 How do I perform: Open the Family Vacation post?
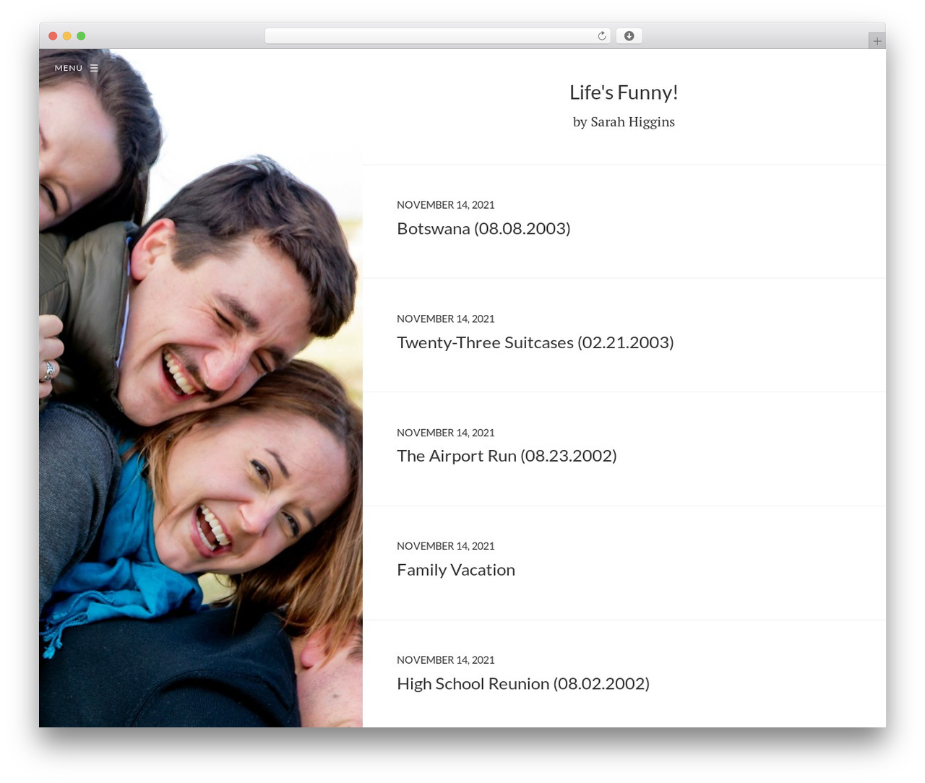pos(456,570)
